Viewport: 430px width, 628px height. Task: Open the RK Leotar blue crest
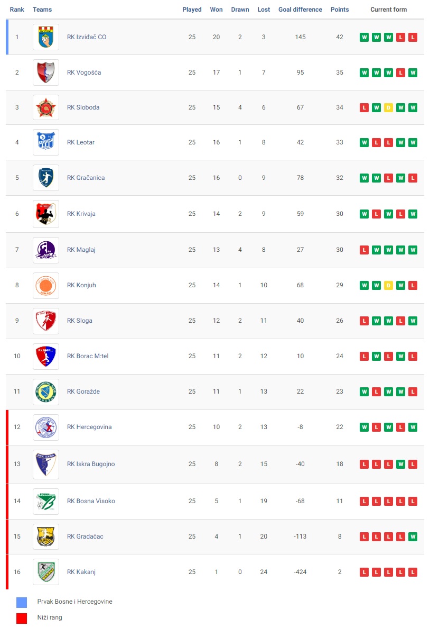tap(46, 142)
